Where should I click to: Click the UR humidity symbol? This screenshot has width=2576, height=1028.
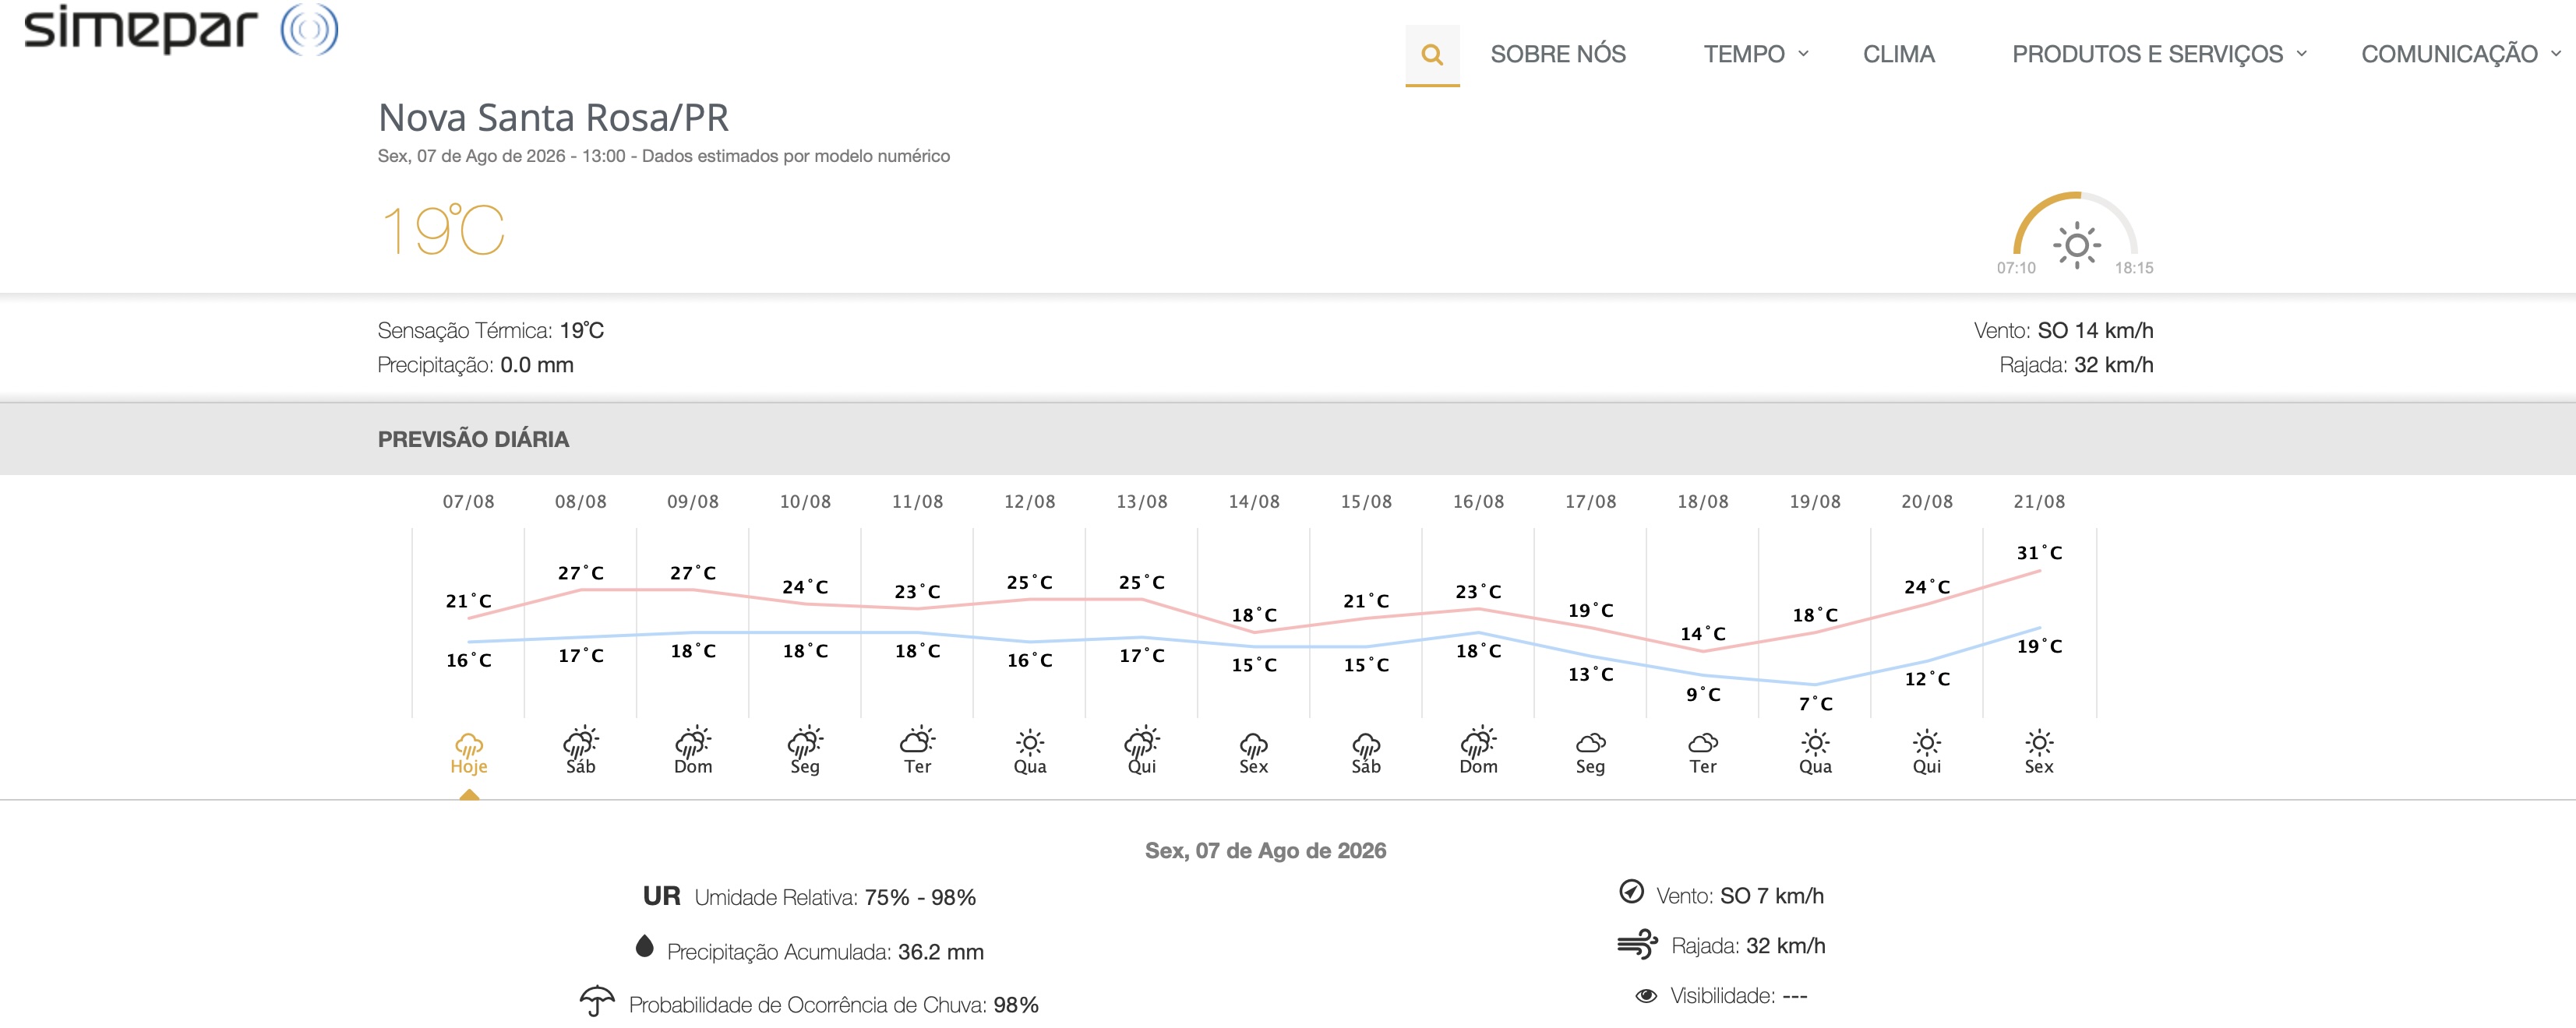pyautogui.click(x=661, y=896)
